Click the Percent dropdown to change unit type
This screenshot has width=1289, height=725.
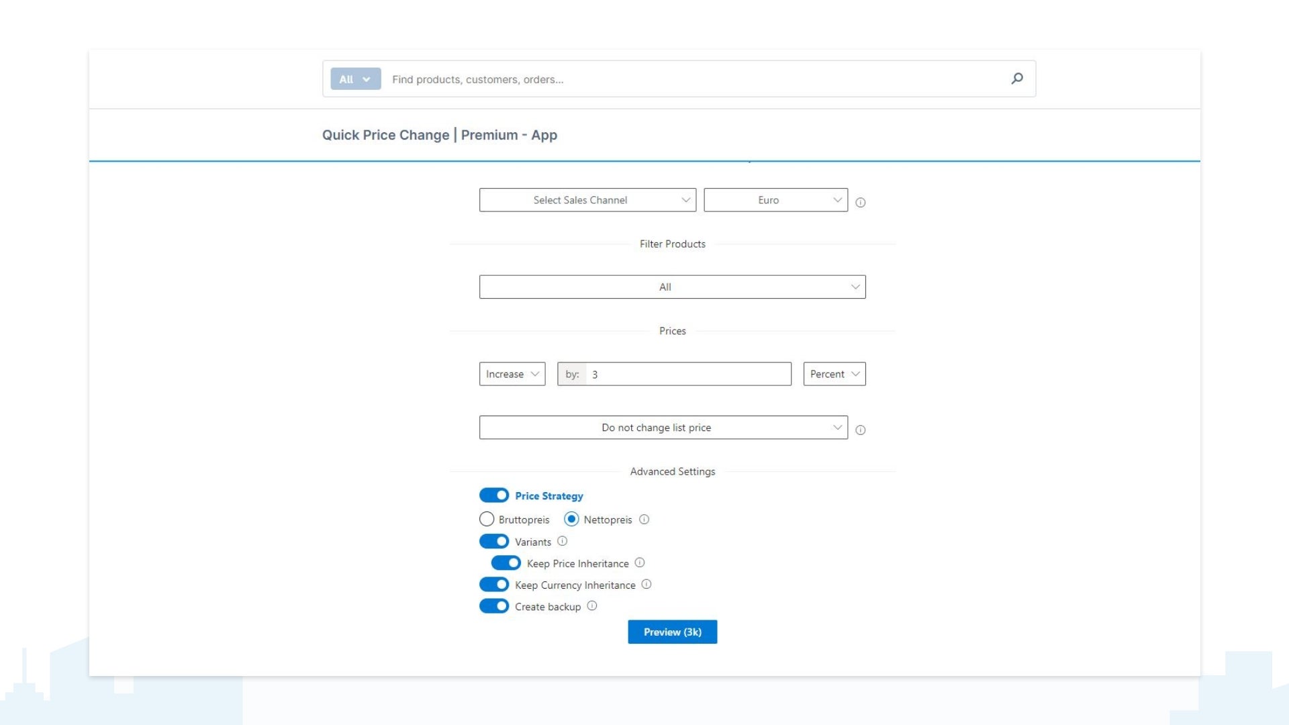click(x=834, y=373)
